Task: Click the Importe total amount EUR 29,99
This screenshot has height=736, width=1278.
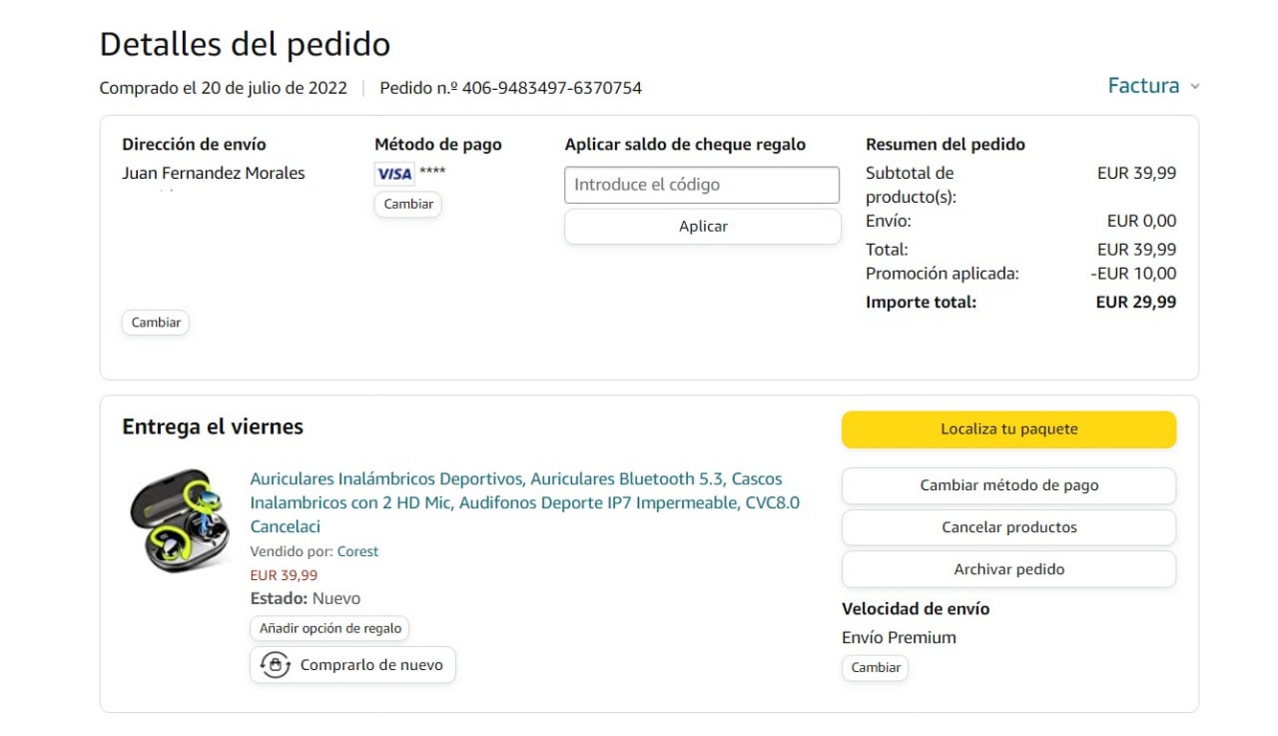Action: [x=1135, y=302]
